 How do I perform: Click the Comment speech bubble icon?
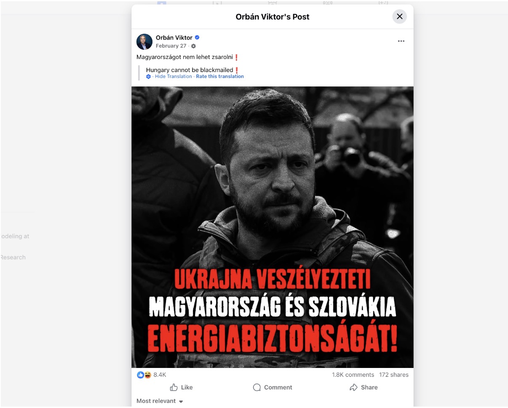point(257,387)
